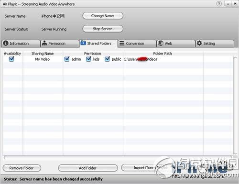Click the Information tab info icon
The height and width of the screenshot is (184, 239).
tap(6, 43)
